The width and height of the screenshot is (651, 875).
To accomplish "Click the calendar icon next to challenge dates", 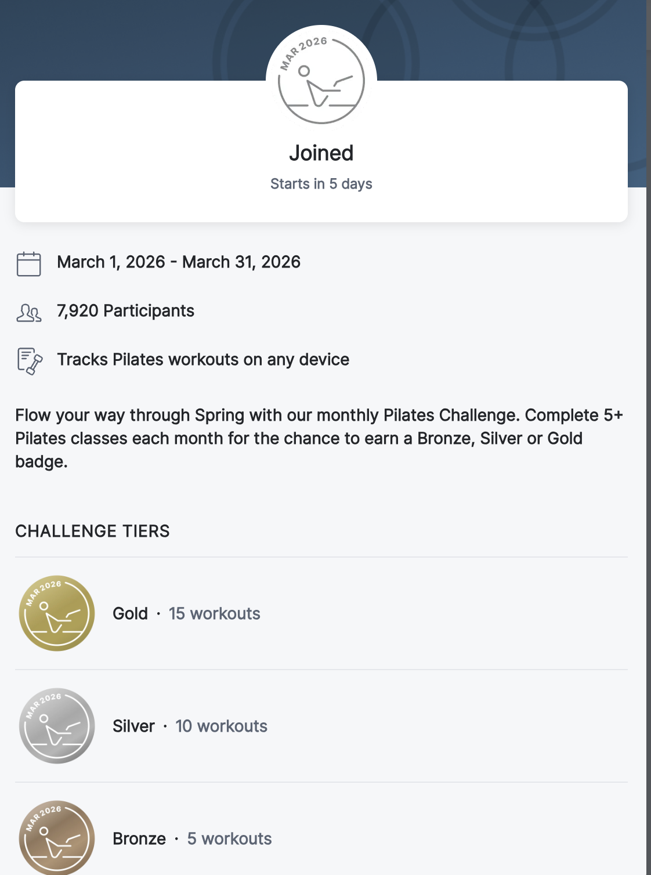I will tap(28, 263).
